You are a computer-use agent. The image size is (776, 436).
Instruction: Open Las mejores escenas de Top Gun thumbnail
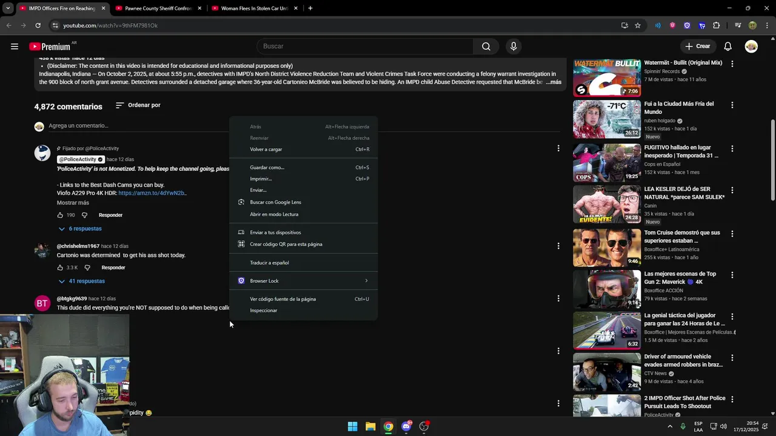607,289
